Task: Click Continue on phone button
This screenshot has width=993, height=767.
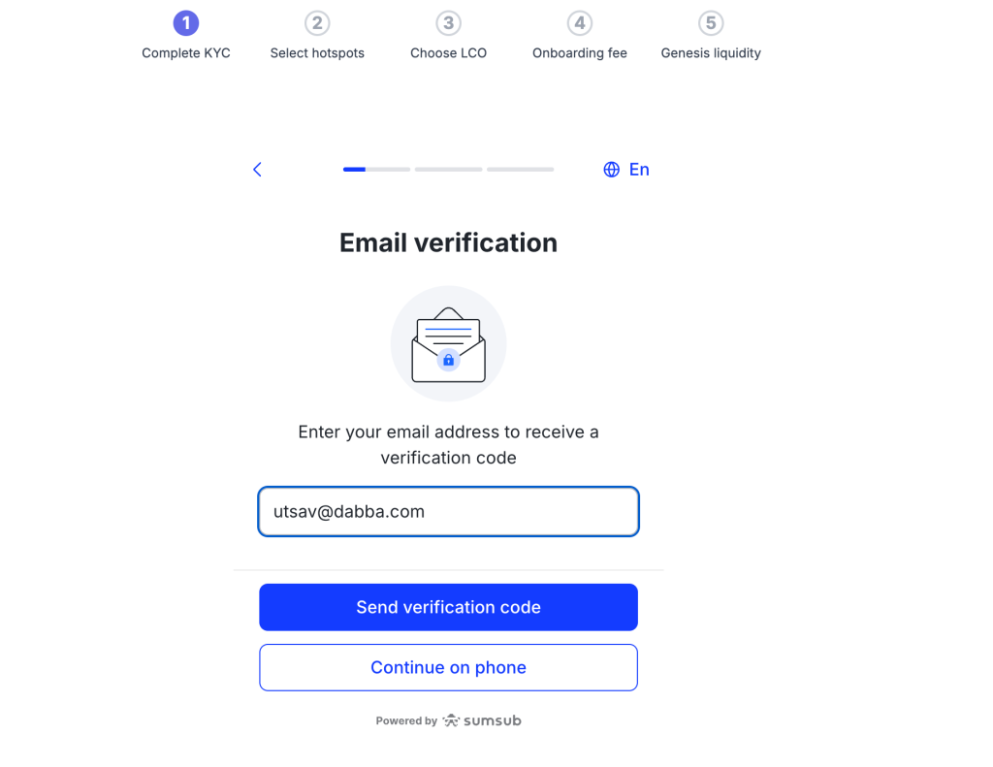Action: click(448, 667)
